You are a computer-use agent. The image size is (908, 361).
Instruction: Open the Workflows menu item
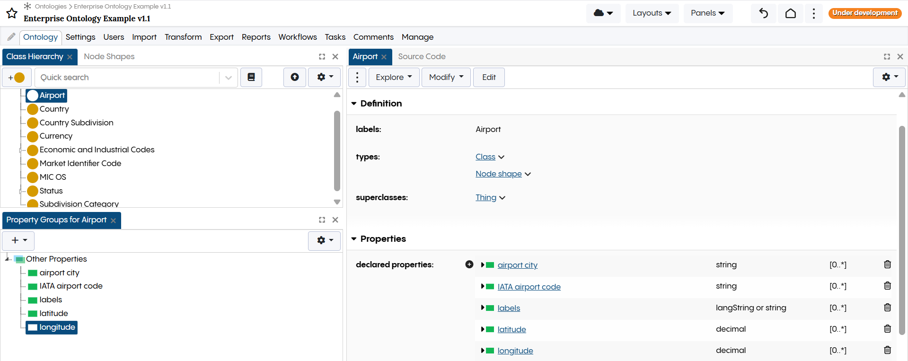297,37
